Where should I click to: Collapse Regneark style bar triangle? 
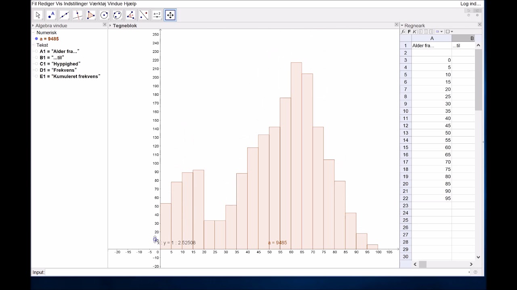[x=402, y=25]
